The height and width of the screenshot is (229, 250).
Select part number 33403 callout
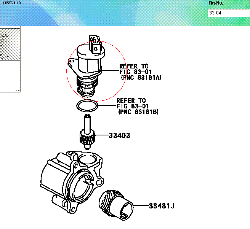[x=119, y=135]
